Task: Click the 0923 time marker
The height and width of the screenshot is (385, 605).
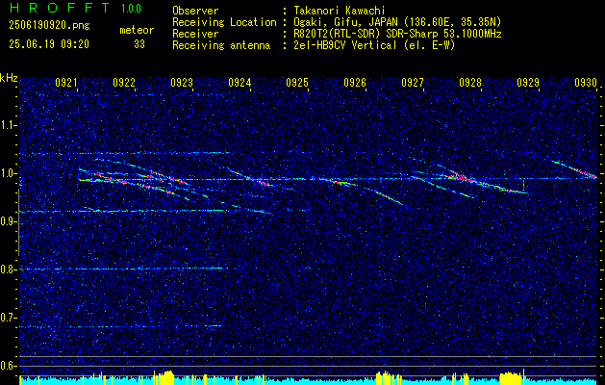Action: tap(182, 82)
